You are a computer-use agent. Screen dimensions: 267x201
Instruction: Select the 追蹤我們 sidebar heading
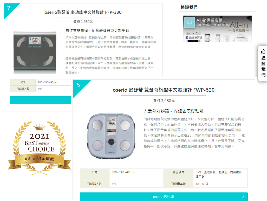click(x=189, y=7)
